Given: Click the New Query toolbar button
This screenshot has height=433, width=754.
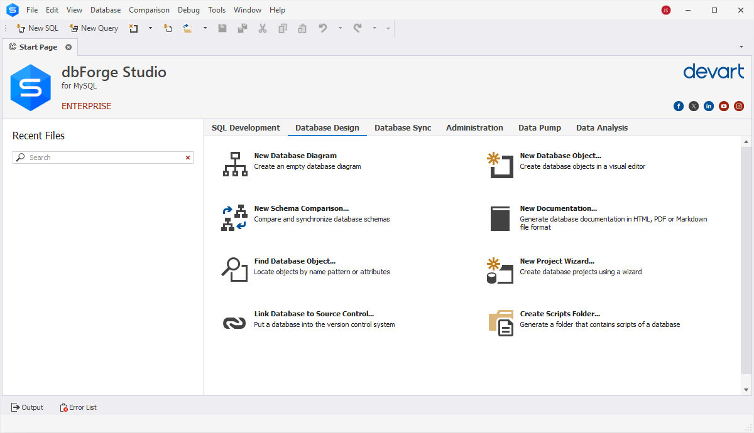Looking at the screenshot, I should [x=94, y=28].
